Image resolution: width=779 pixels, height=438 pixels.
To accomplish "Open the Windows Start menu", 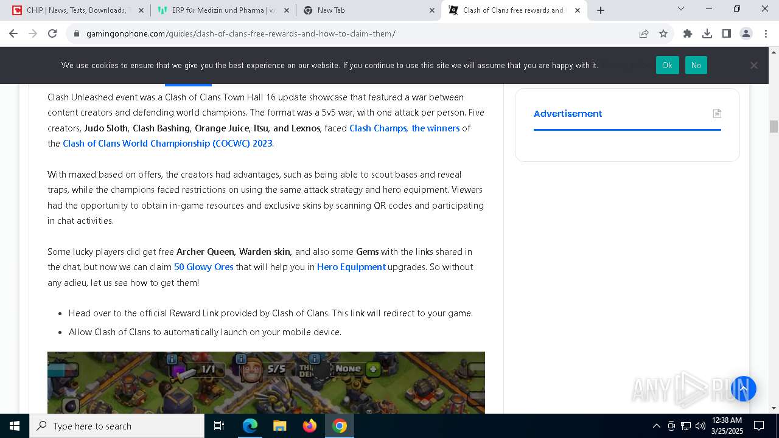I will click(x=15, y=426).
